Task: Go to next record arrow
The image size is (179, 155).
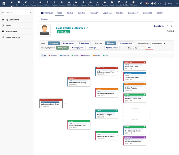Action: pyautogui.click(x=172, y=26)
